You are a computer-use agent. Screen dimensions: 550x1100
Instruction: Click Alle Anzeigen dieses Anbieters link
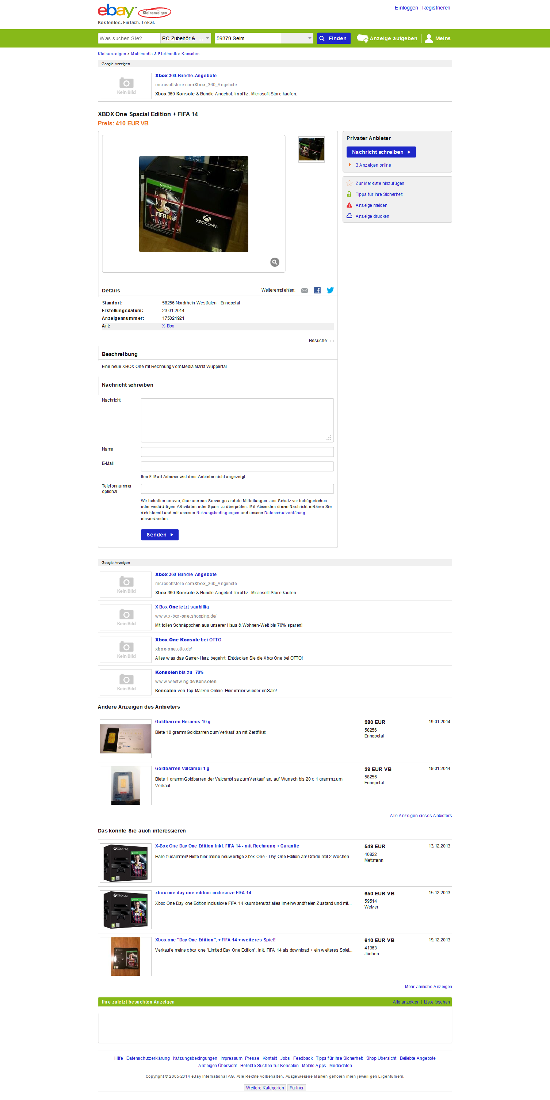[421, 816]
